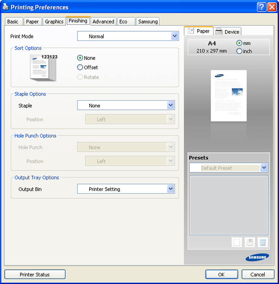
Task: Click the A4 page preview thumbnail
Action: (228, 95)
